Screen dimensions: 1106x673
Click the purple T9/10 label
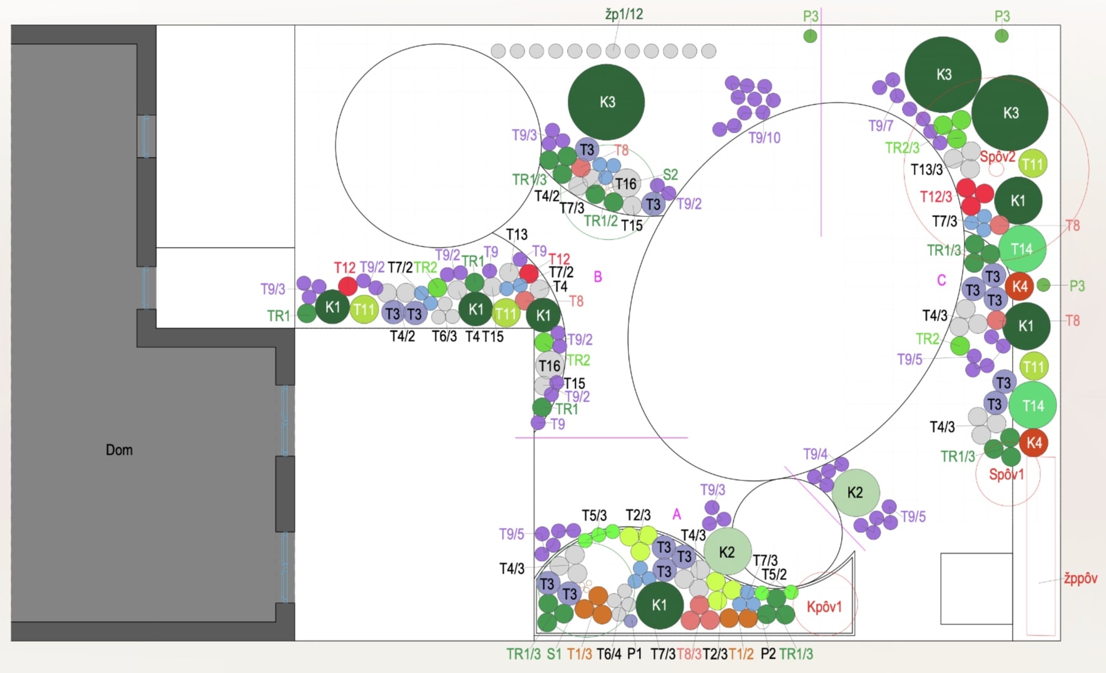tap(764, 138)
